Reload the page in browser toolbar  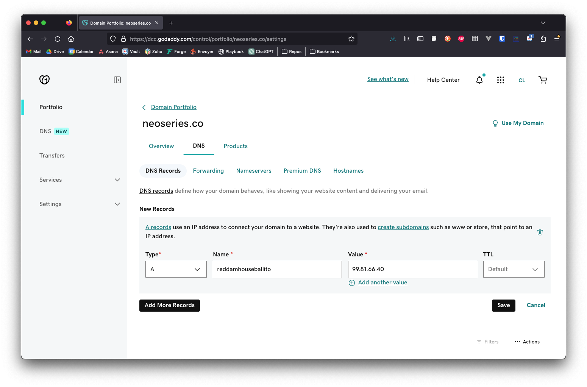(x=58, y=39)
